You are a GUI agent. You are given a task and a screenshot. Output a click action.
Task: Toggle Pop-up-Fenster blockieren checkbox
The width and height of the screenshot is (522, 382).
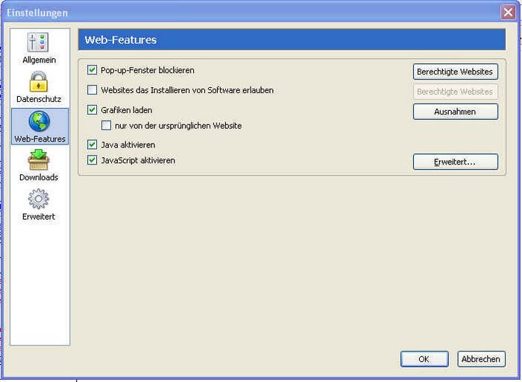pyautogui.click(x=92, y=70)
